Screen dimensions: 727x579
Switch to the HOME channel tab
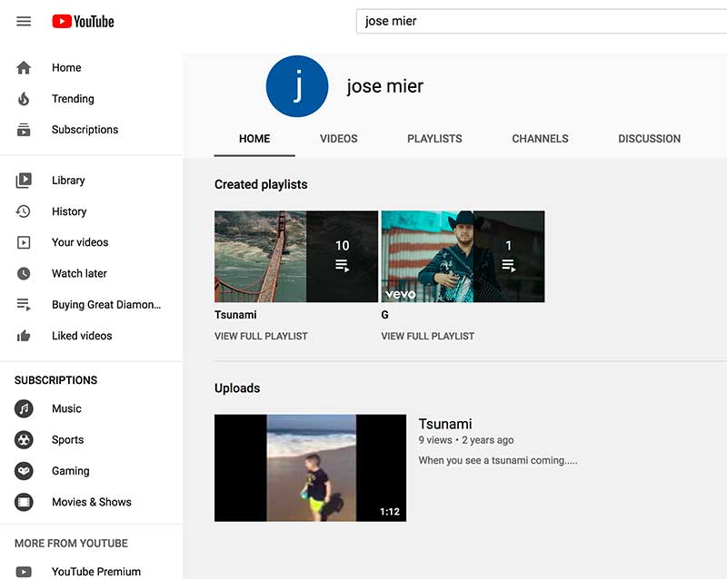point(254,139)
